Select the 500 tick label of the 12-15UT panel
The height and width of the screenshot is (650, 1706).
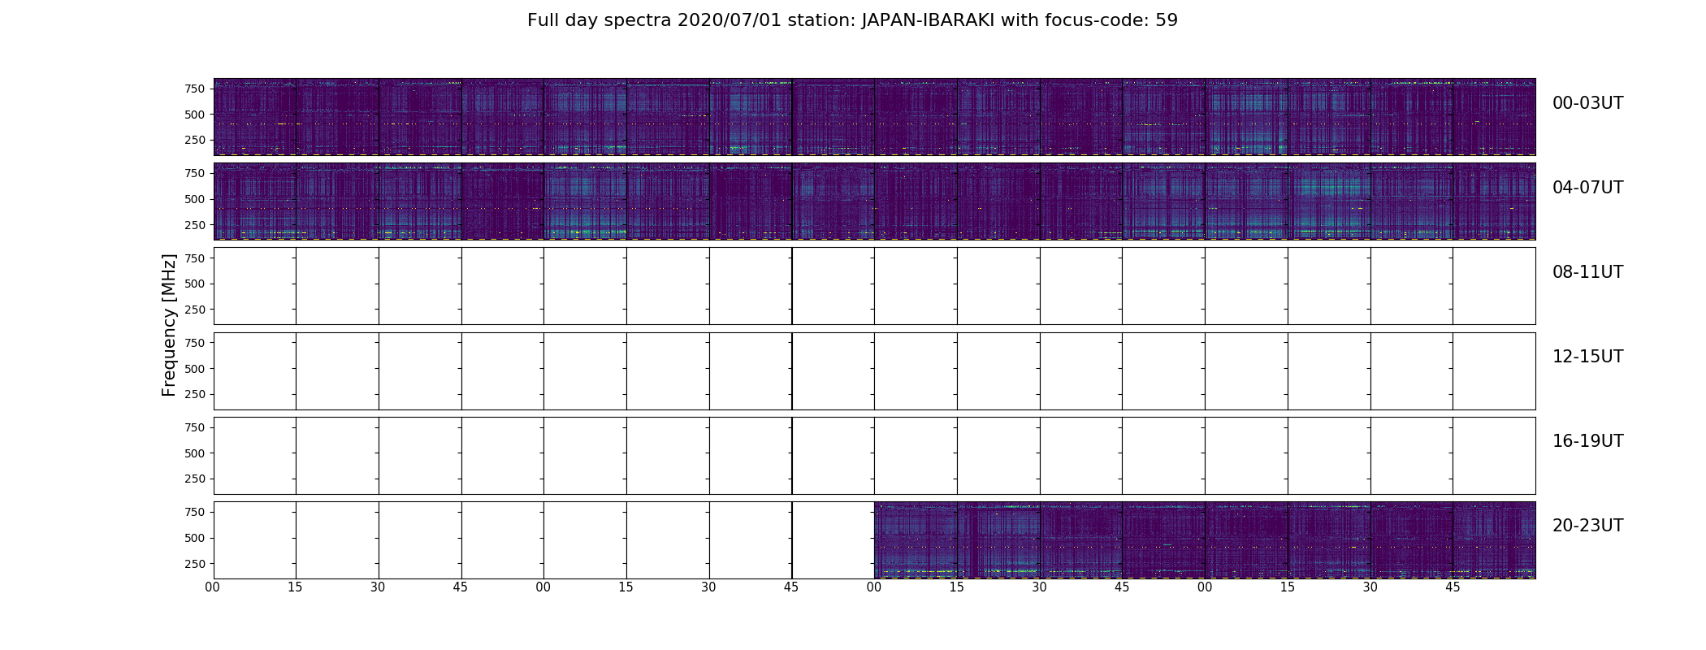(195, 369)
